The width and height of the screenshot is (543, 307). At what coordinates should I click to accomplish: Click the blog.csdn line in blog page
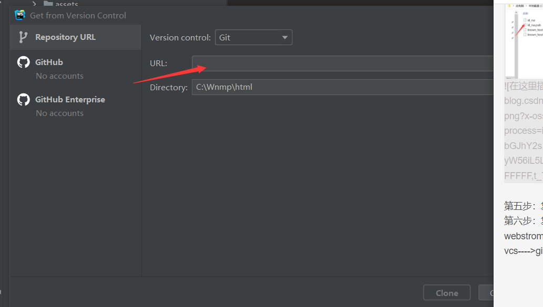(x=524, y=101)
